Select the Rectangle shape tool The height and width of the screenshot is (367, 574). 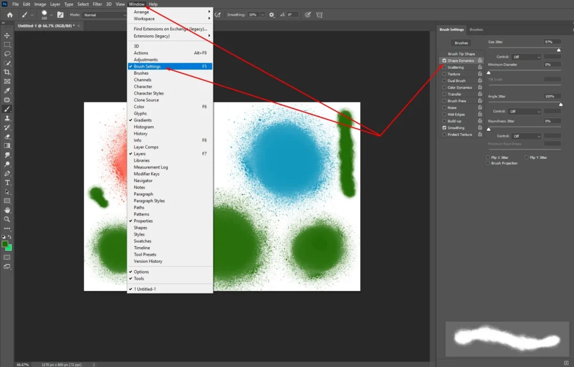[7, 201]
